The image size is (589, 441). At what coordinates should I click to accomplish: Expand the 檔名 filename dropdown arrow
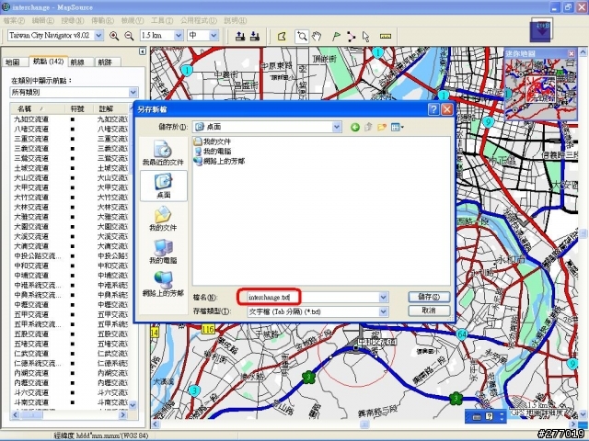click(383, 297)
